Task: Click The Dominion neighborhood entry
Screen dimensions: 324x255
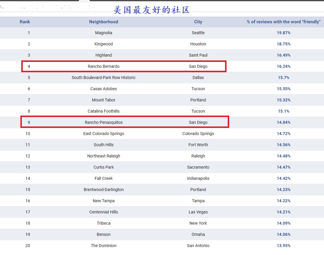Action: tap(103, 246)
